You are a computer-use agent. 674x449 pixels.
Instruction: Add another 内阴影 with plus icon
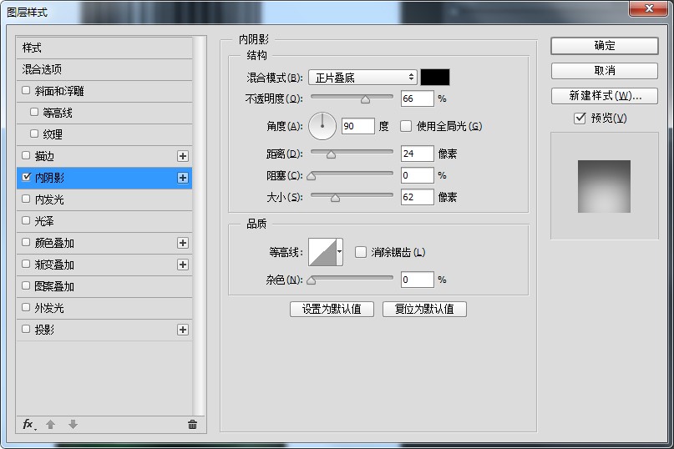tap(183, 178)
